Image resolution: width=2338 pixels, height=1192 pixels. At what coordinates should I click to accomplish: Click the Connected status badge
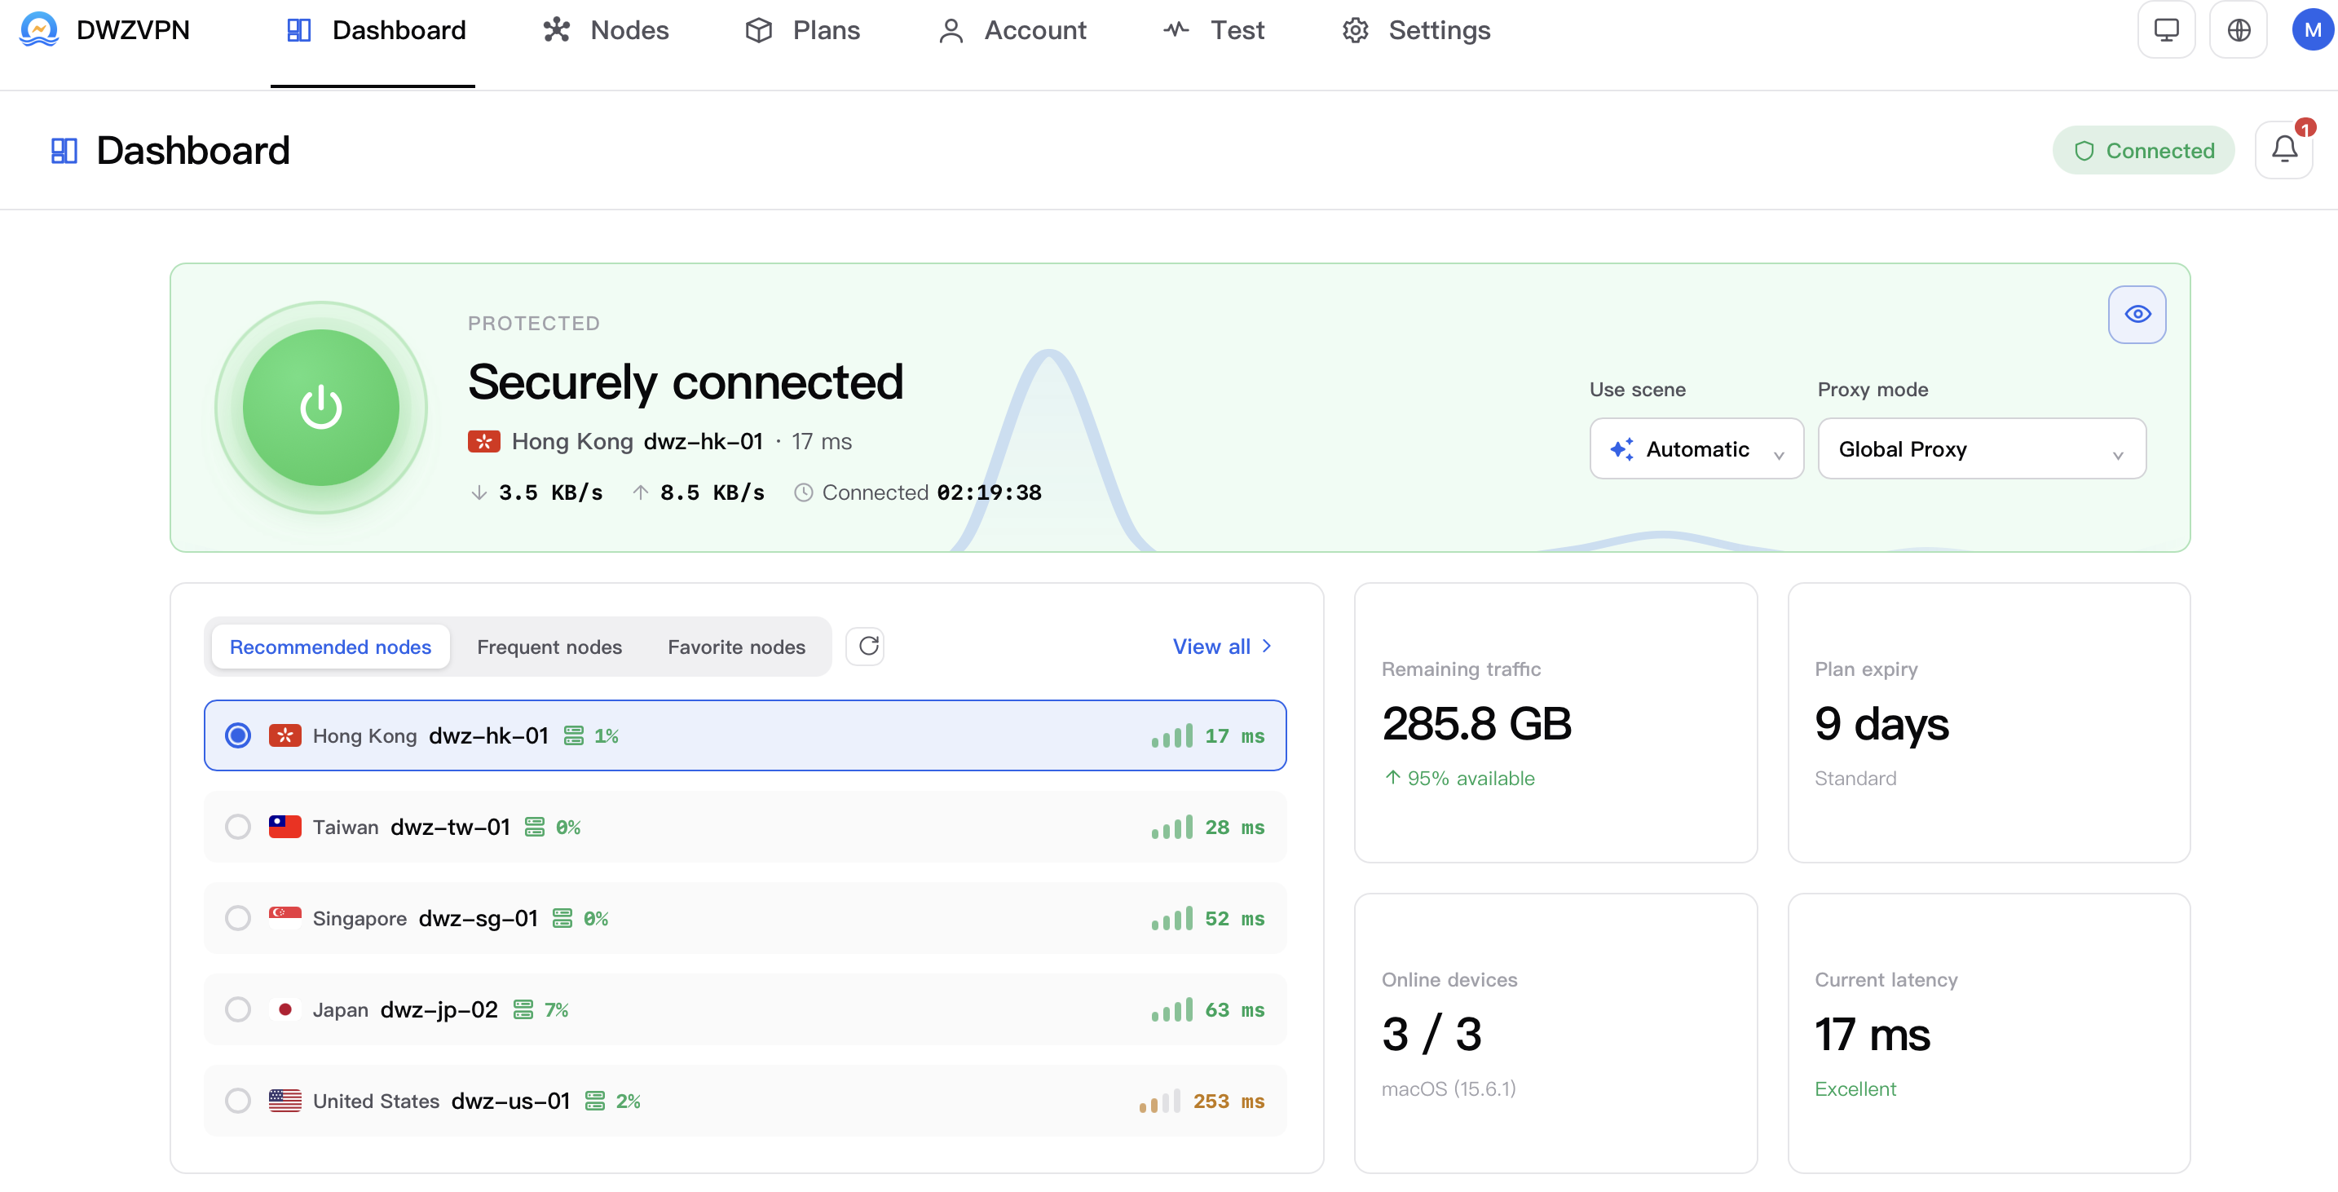pyautogui.click(x=2143, y=150)
